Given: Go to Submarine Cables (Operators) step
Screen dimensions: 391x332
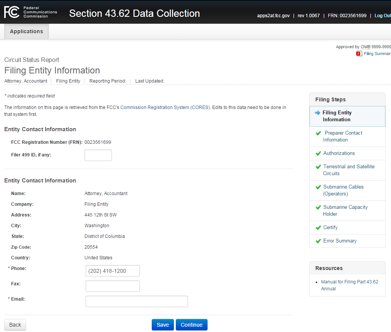Looking at the screenshot, I should [x=343, y=190].
